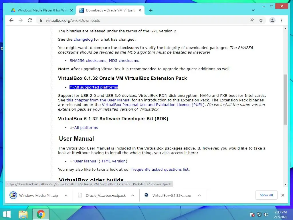Download SDK All platforms link
This screenshot has height=220, width=293.
84,127
